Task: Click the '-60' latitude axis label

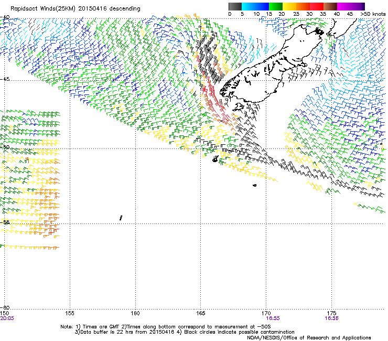Action: [x=5, y=307]
